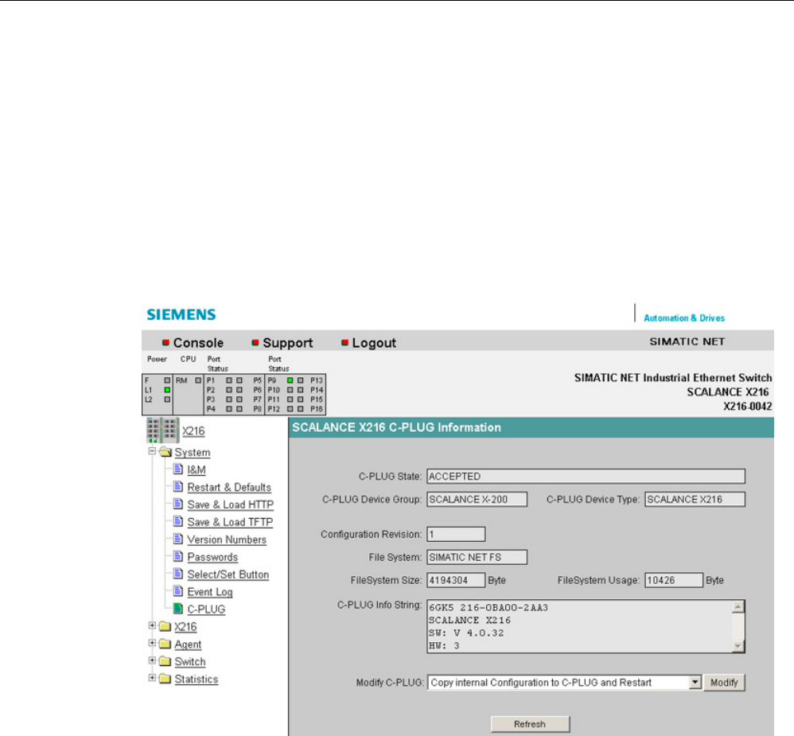
Task: Click the Agent folder icon
Action: click(x=165, y=644)
